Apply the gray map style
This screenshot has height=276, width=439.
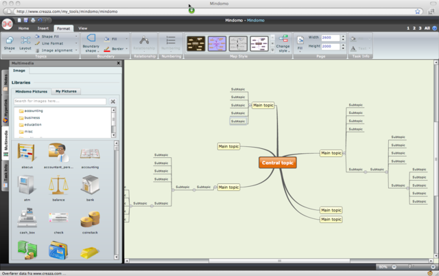click(x=238, y=43)
